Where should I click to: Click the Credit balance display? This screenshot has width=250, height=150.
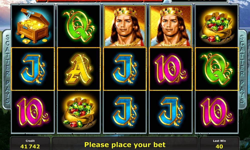click(x=30, y=144)
